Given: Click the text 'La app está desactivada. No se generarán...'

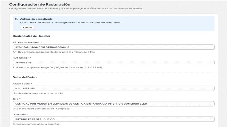Looking at the screenshot, I should click(70, 22).
